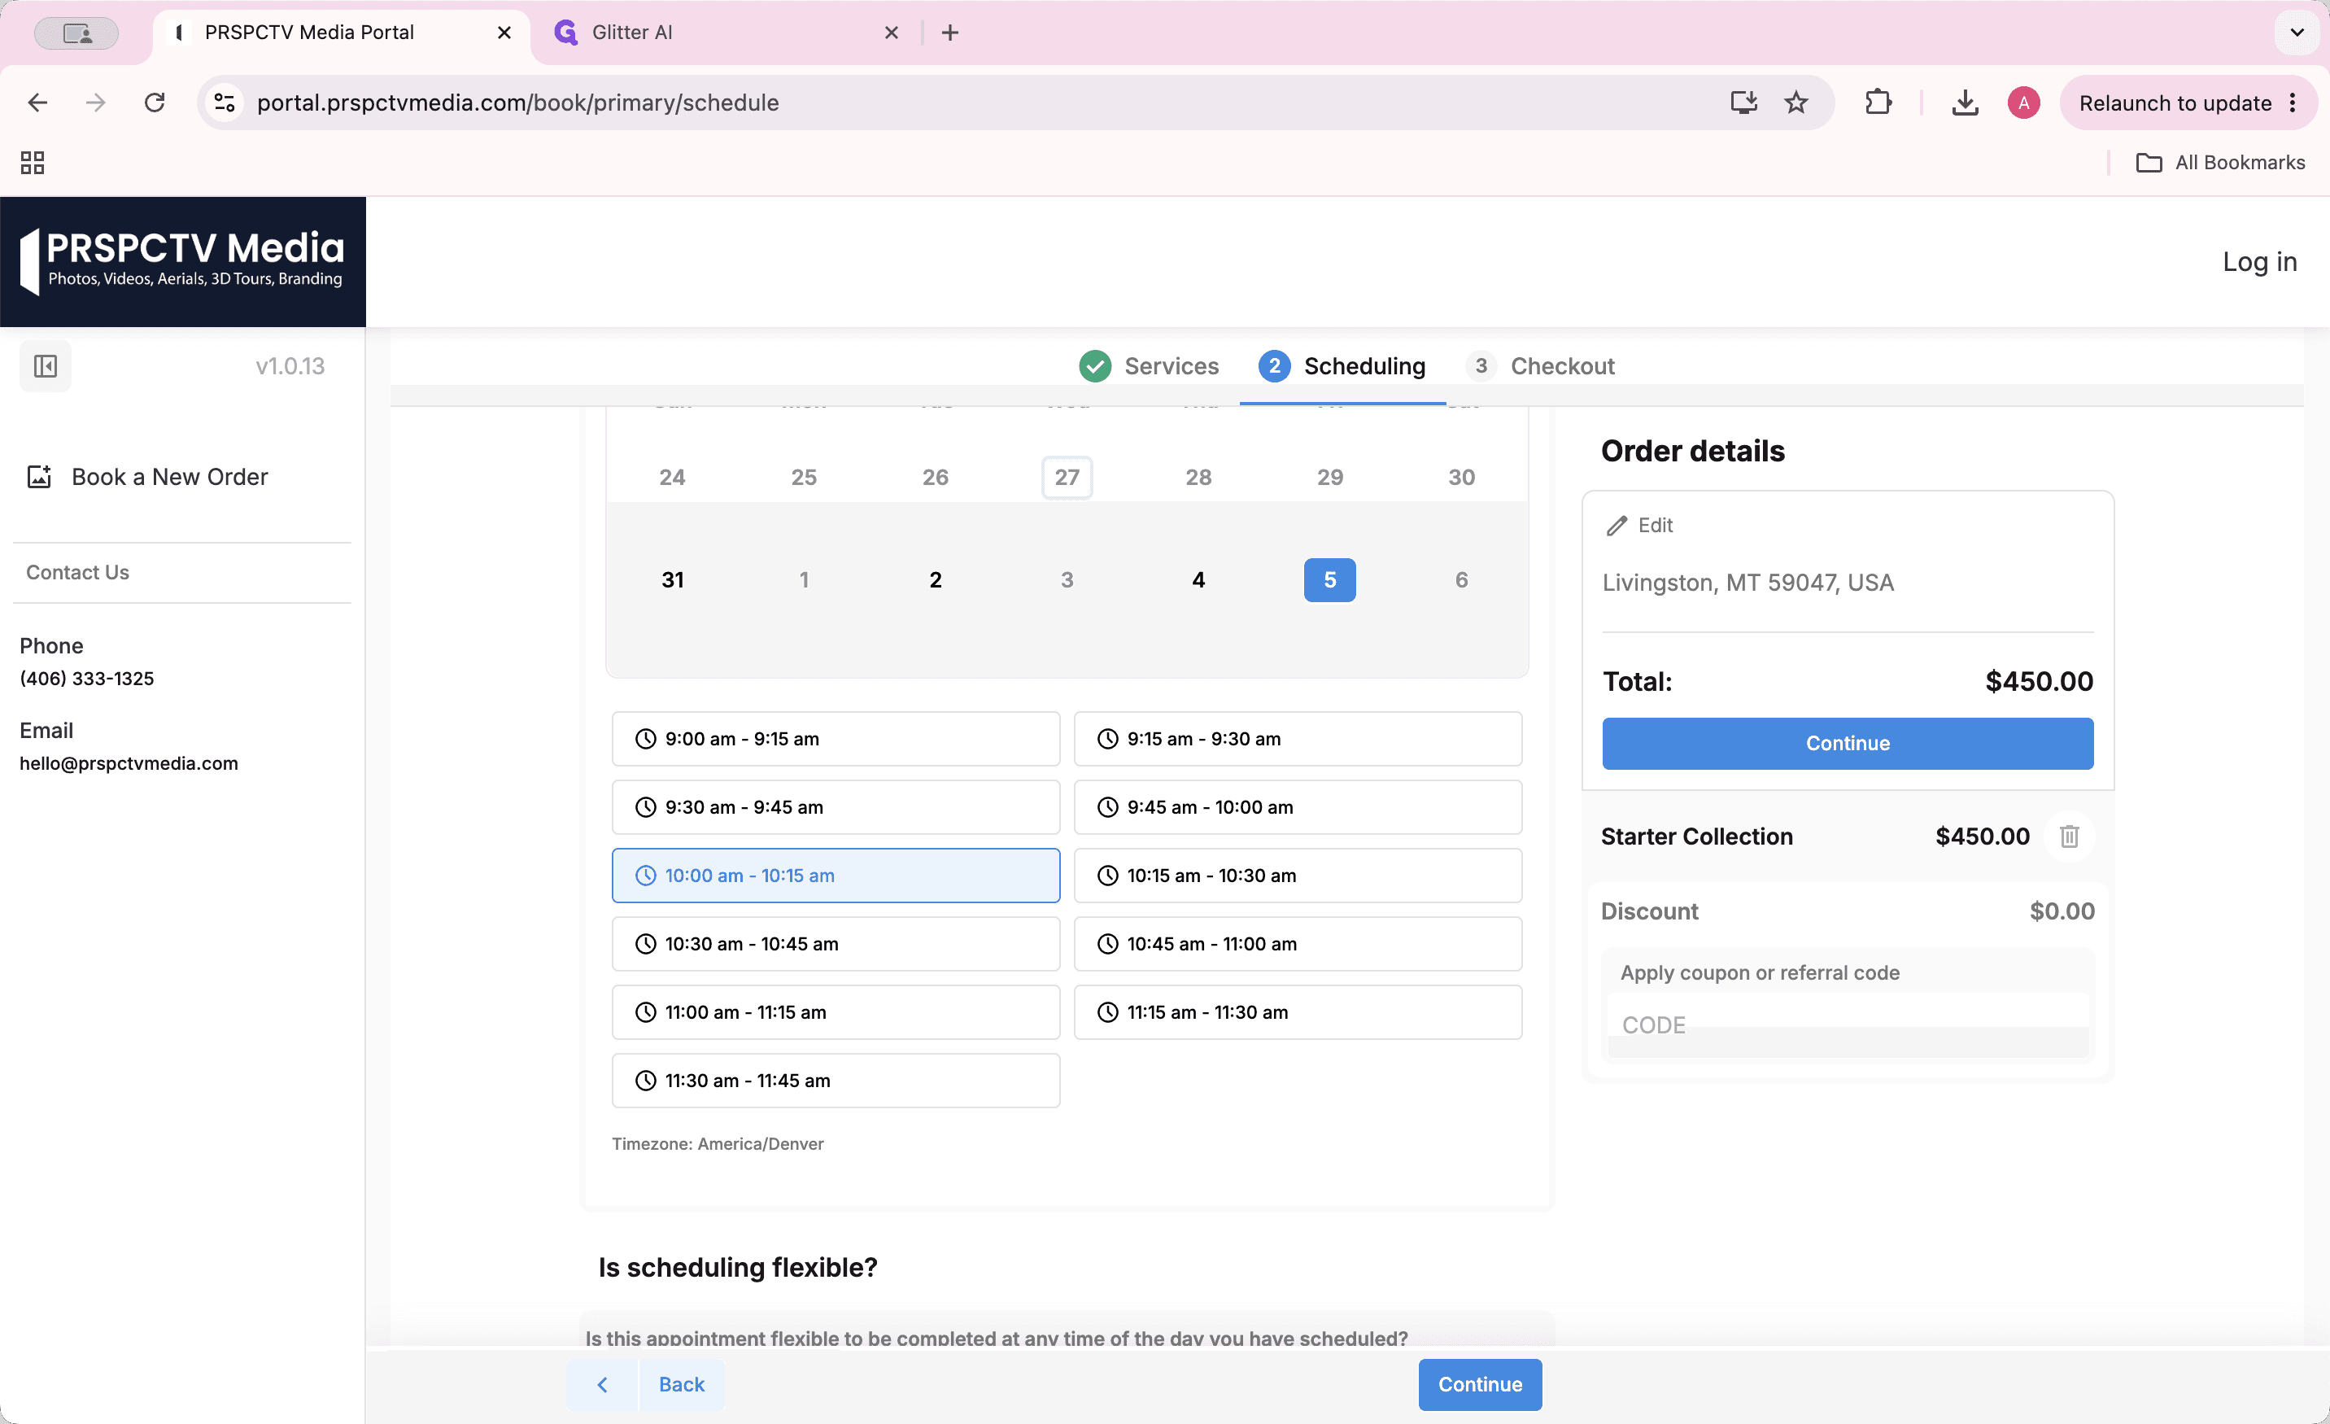The width and height of the screenshot is (2330, 1424).
Task: Go back with the browser back arrow
Action: [x=37, y=102]
